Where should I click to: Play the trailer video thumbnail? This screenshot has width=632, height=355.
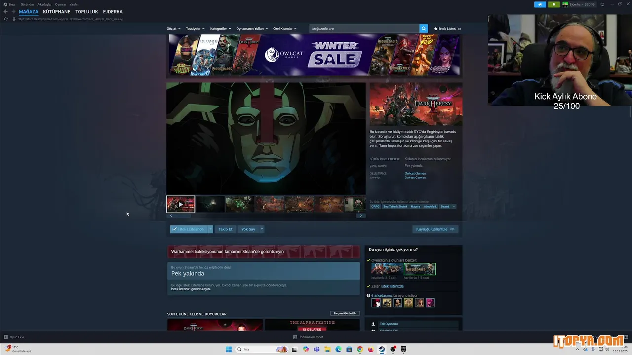coord(181,204)
